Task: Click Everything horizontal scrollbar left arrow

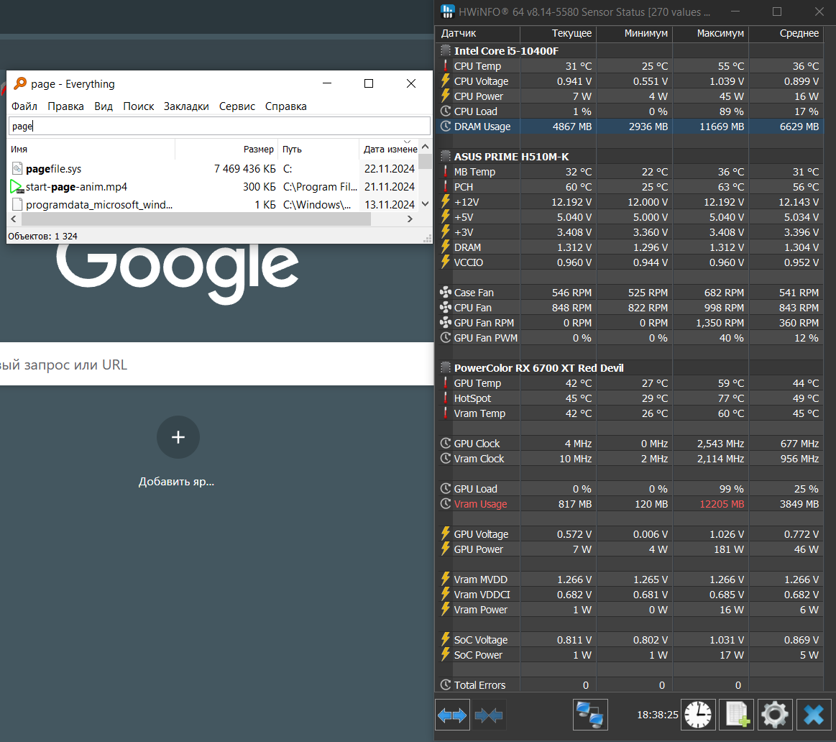Action: [x=14, y=219]
